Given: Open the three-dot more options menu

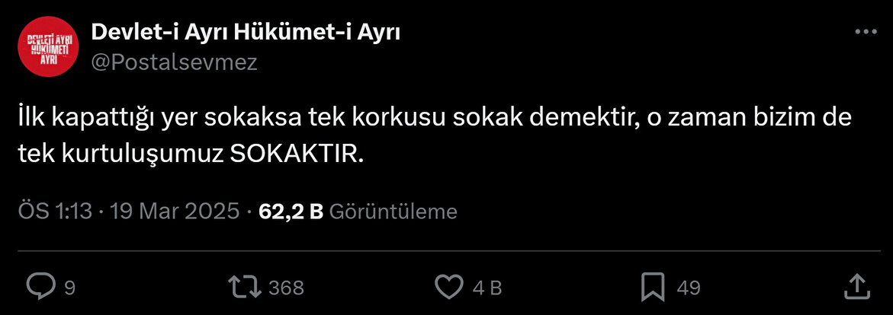Looking at the screenshot, I should pos(866,33).
